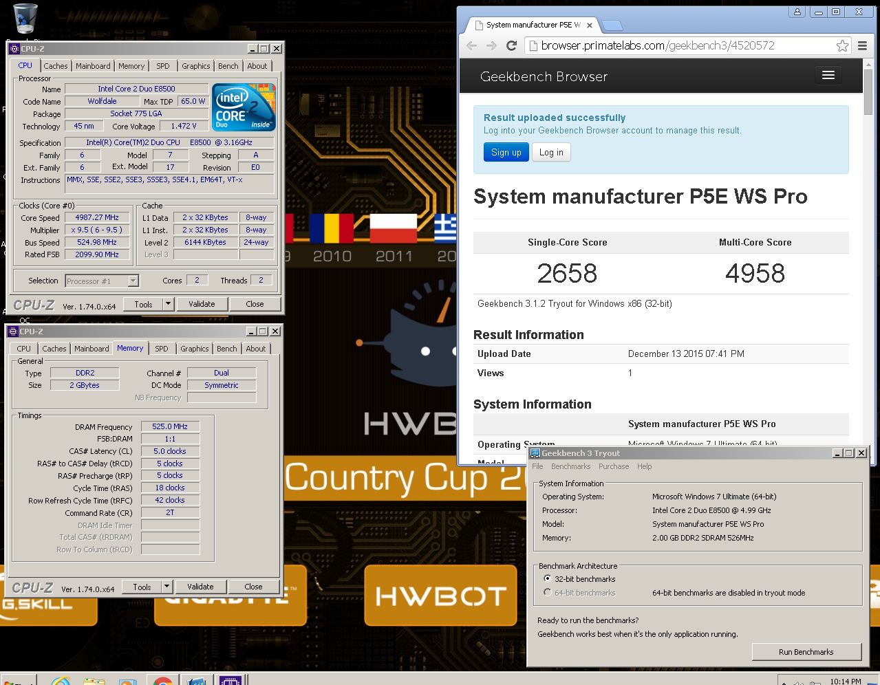
Task: Open About tab in top CPU-Z
Action: [x=257, y=66]
